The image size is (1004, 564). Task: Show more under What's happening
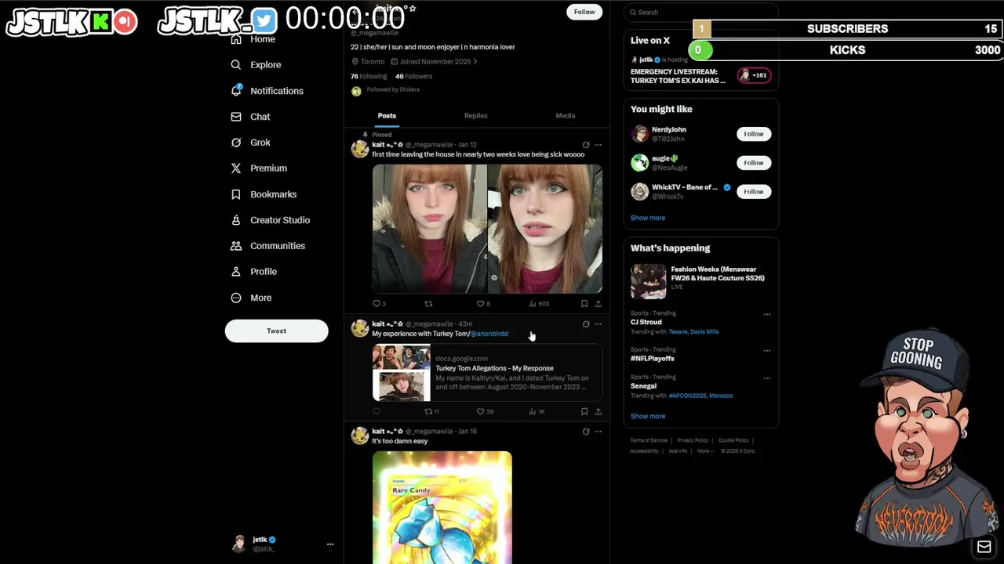(x=648, y=416)
